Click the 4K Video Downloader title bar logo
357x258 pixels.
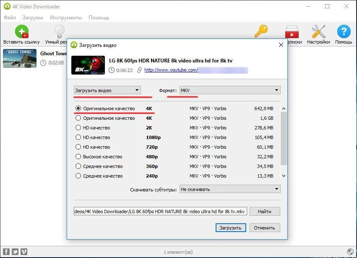coord(7,6)
